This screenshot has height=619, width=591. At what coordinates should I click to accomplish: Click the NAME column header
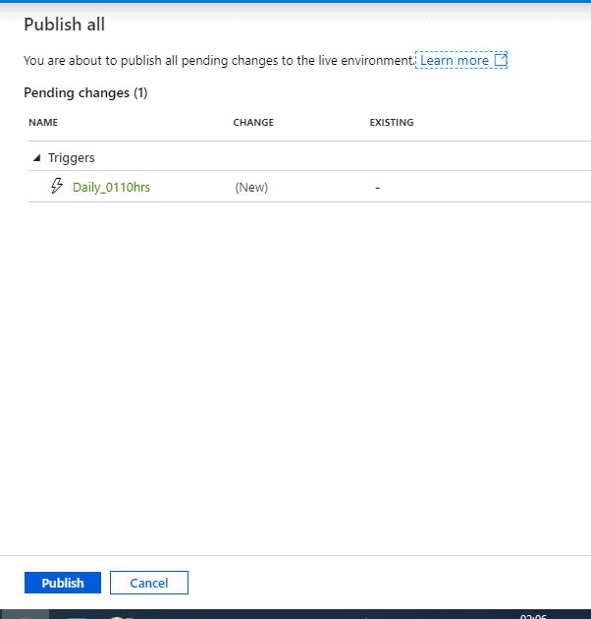coord(43,123)
